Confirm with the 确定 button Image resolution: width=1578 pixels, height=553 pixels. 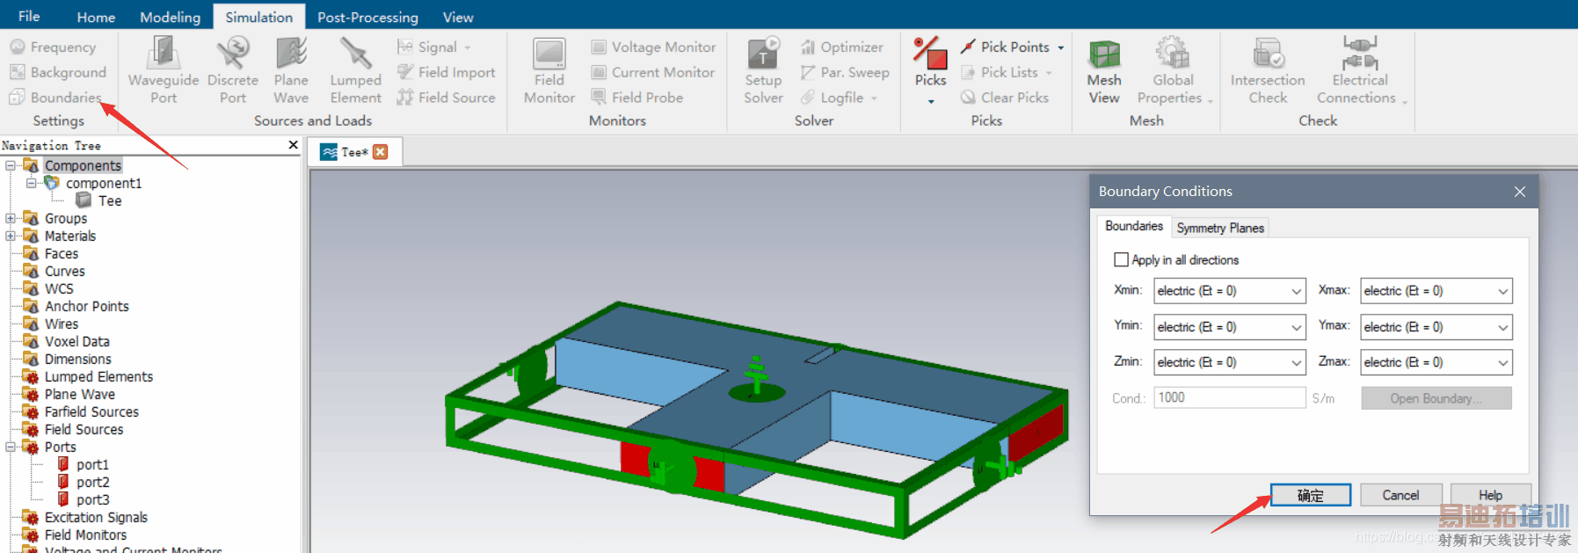1311,495
